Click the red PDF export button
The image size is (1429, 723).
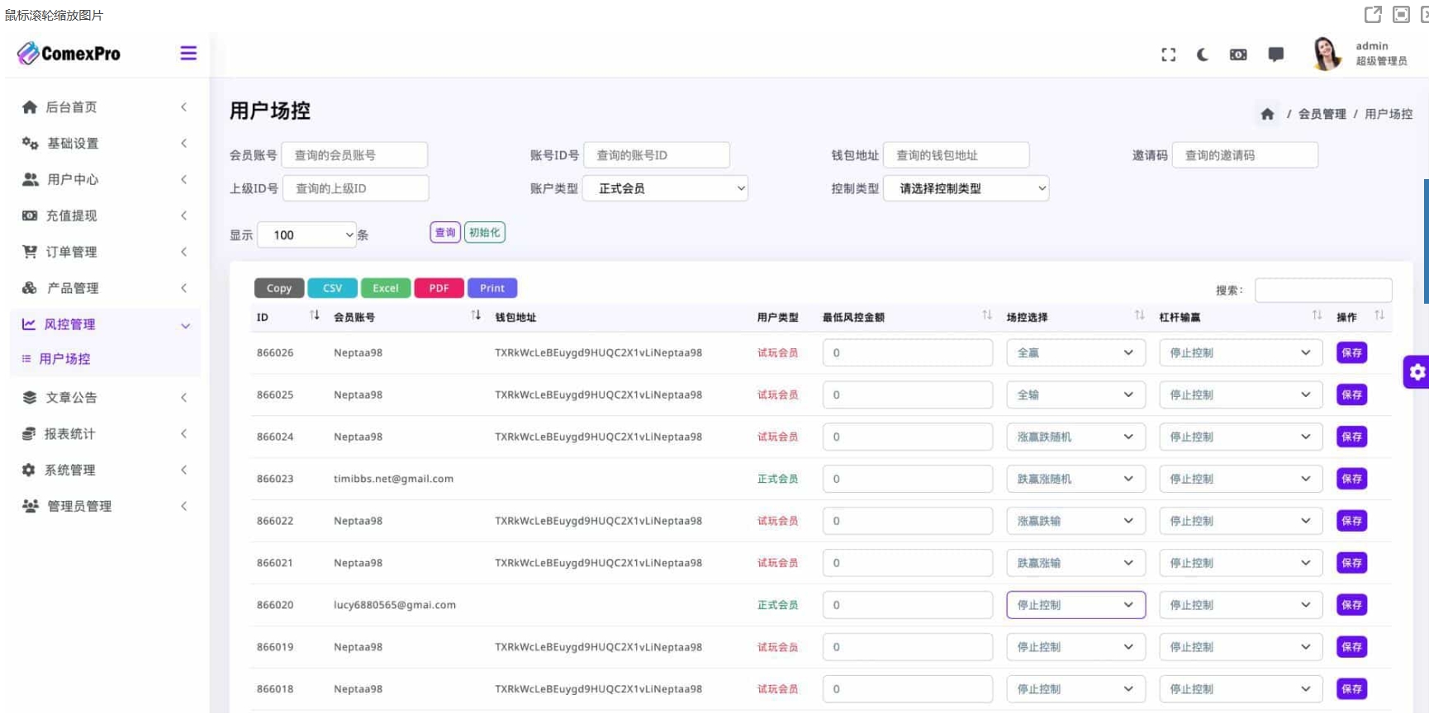(439, 288)
